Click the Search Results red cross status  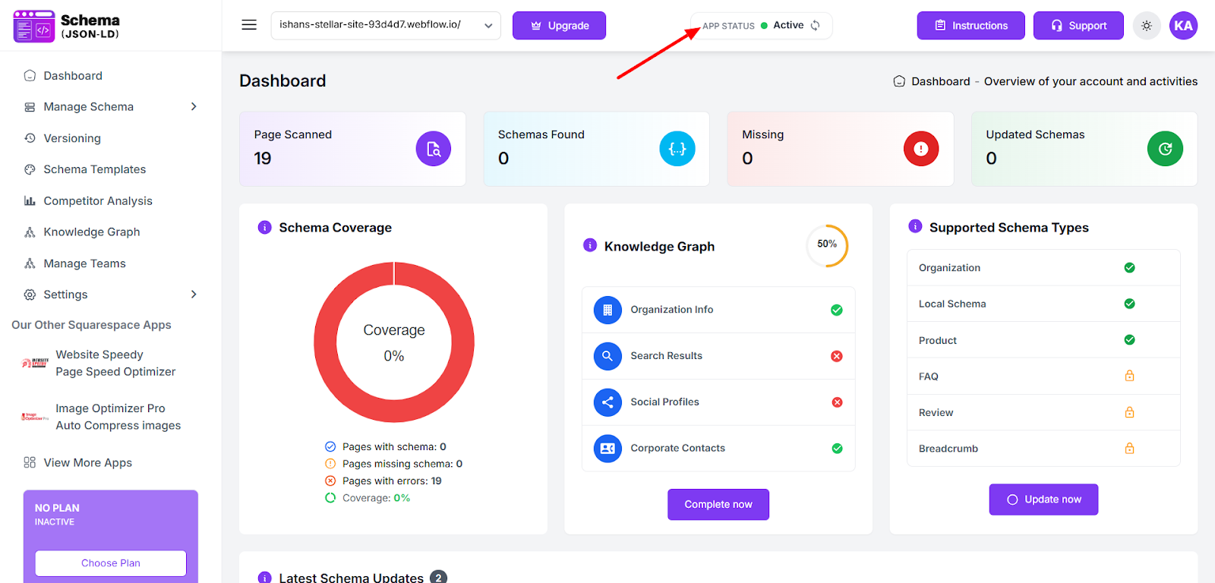coord(836,356)
